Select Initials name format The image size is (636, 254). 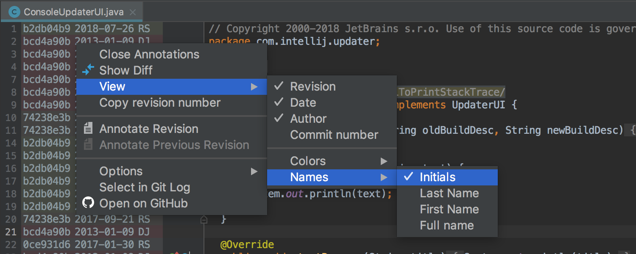[447, 177]
